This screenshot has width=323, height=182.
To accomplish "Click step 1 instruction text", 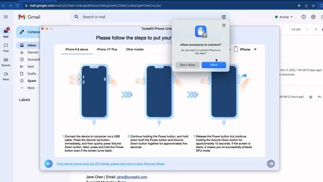I will (x=94, y=144).
